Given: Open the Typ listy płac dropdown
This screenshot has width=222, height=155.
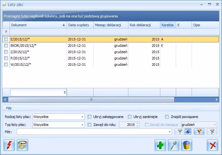Looking at the screenshot, I should coord(82,125).
